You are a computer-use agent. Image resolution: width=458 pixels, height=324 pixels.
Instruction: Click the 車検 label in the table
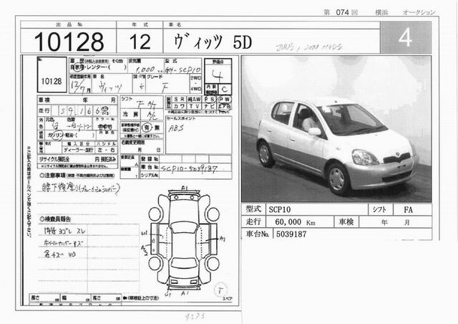pyautogui.click(x=346, y=221)
